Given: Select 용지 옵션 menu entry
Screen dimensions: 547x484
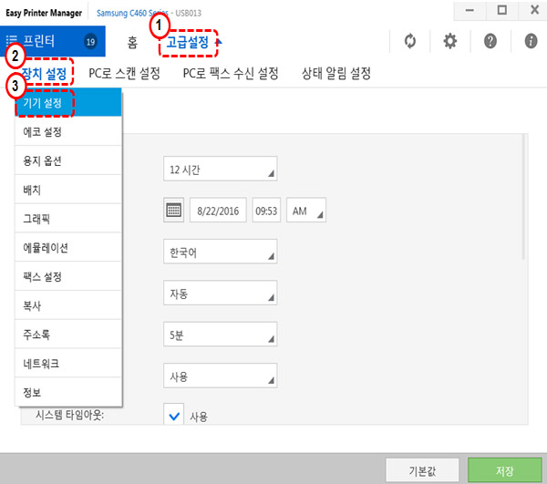Looking at the screenshot, I should [x=68, y=160].
